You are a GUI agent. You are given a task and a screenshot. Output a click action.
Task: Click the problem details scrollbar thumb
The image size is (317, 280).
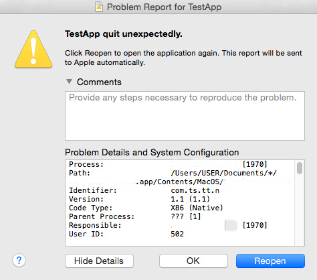pyautogui.click(x=300, y=168)
